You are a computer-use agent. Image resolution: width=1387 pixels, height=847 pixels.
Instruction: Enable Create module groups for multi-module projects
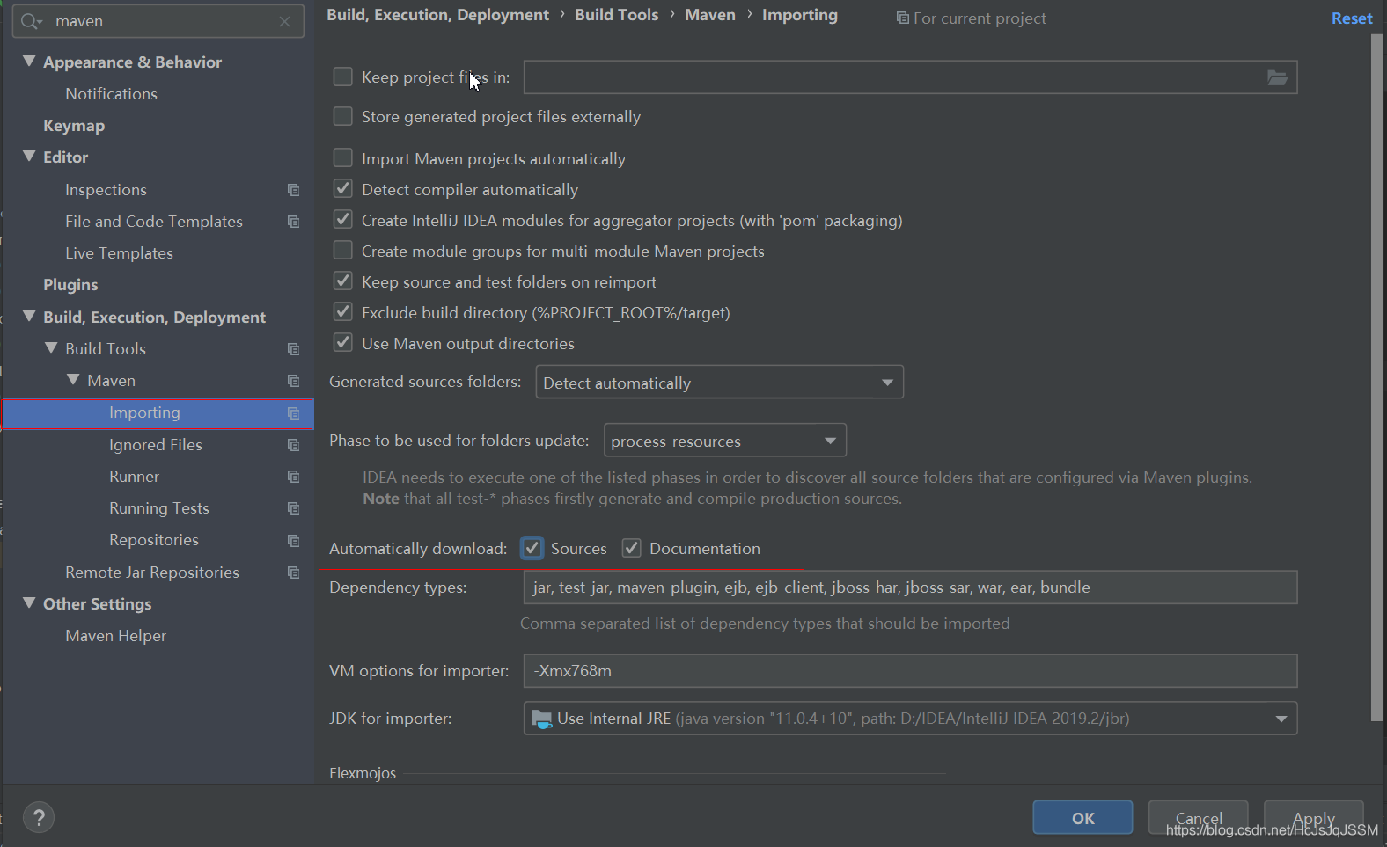pyautogui.click(x=343, y=251)
